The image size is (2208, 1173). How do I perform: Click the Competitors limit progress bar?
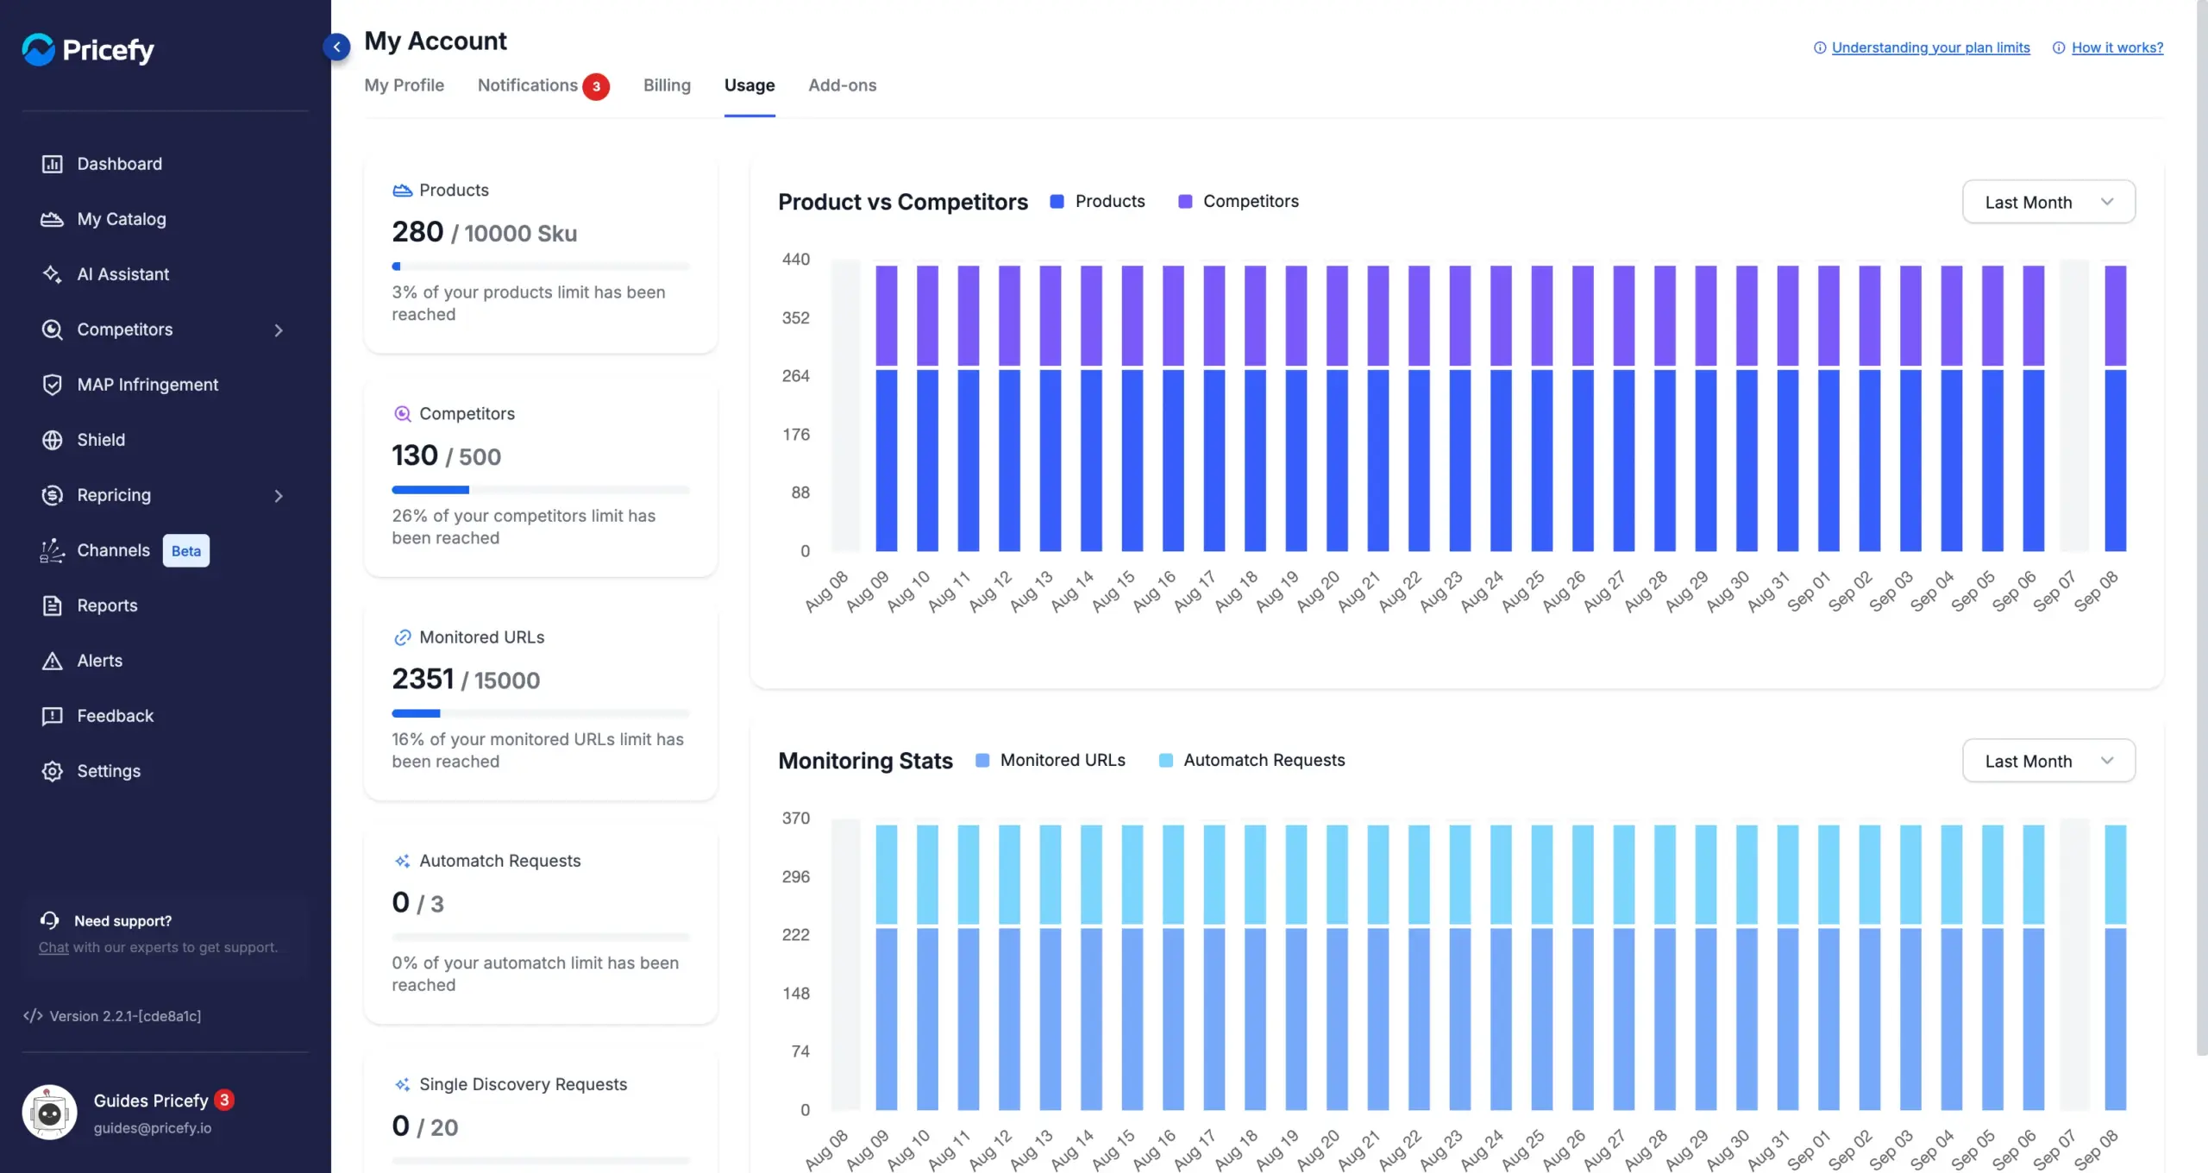pyautogui.click(x=541, y=490)
